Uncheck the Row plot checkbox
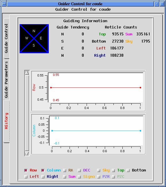This screenshot has width=166, height=187. pyautogui.click(x=26, y=170)
